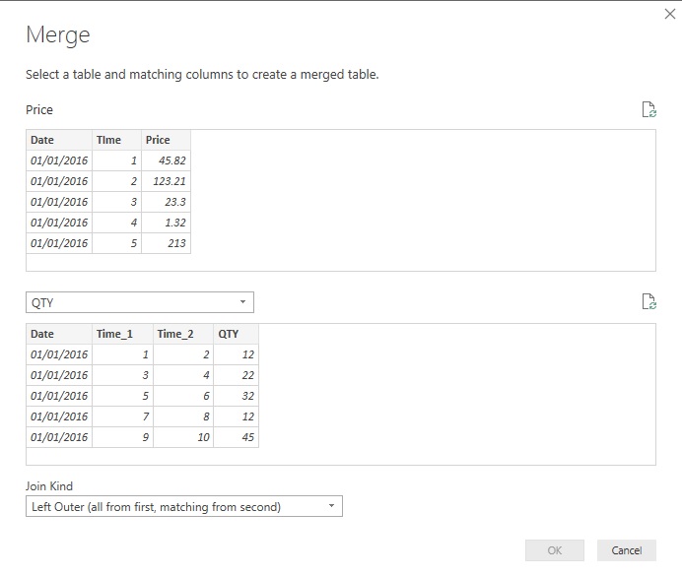Click price cell 1.32

[x=166, y=223]
